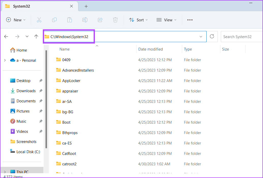Open Screenshots folder in sidebar

23,142
